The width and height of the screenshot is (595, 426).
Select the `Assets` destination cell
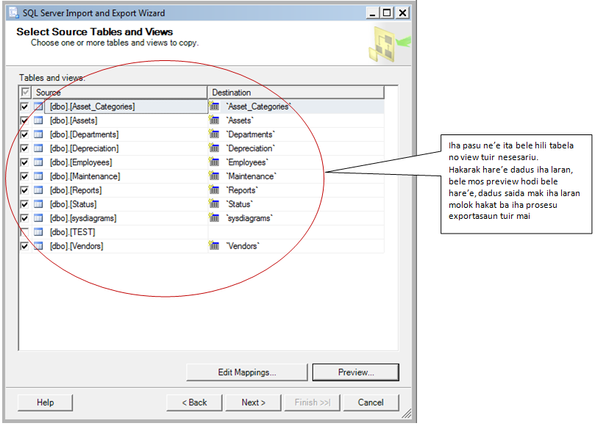[296, 120]
